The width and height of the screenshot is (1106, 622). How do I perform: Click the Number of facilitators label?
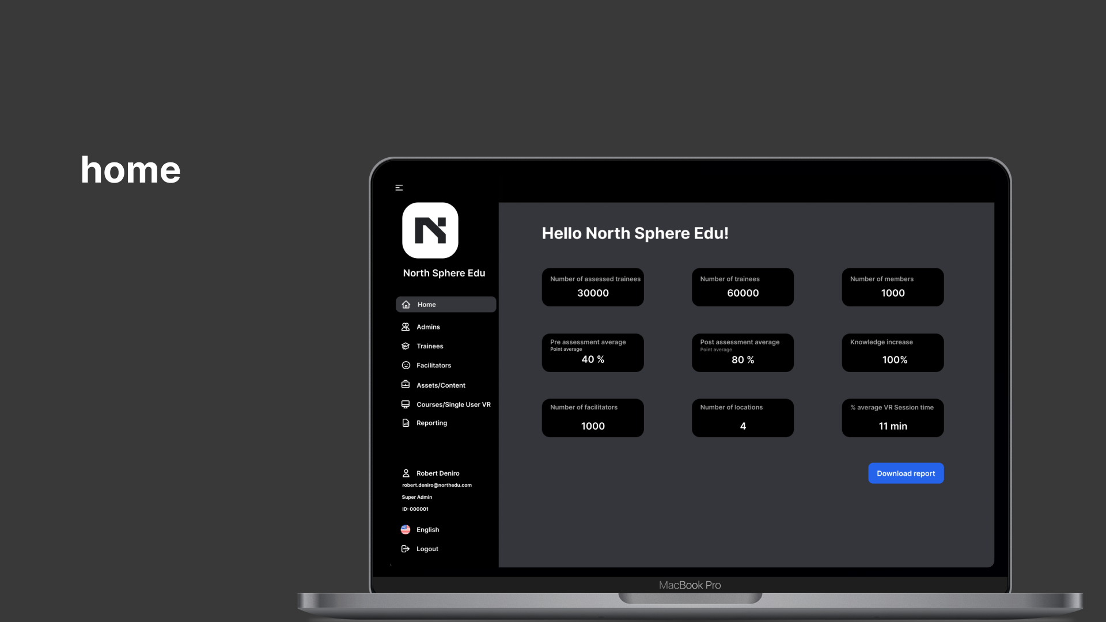click(x=584, y=407)
